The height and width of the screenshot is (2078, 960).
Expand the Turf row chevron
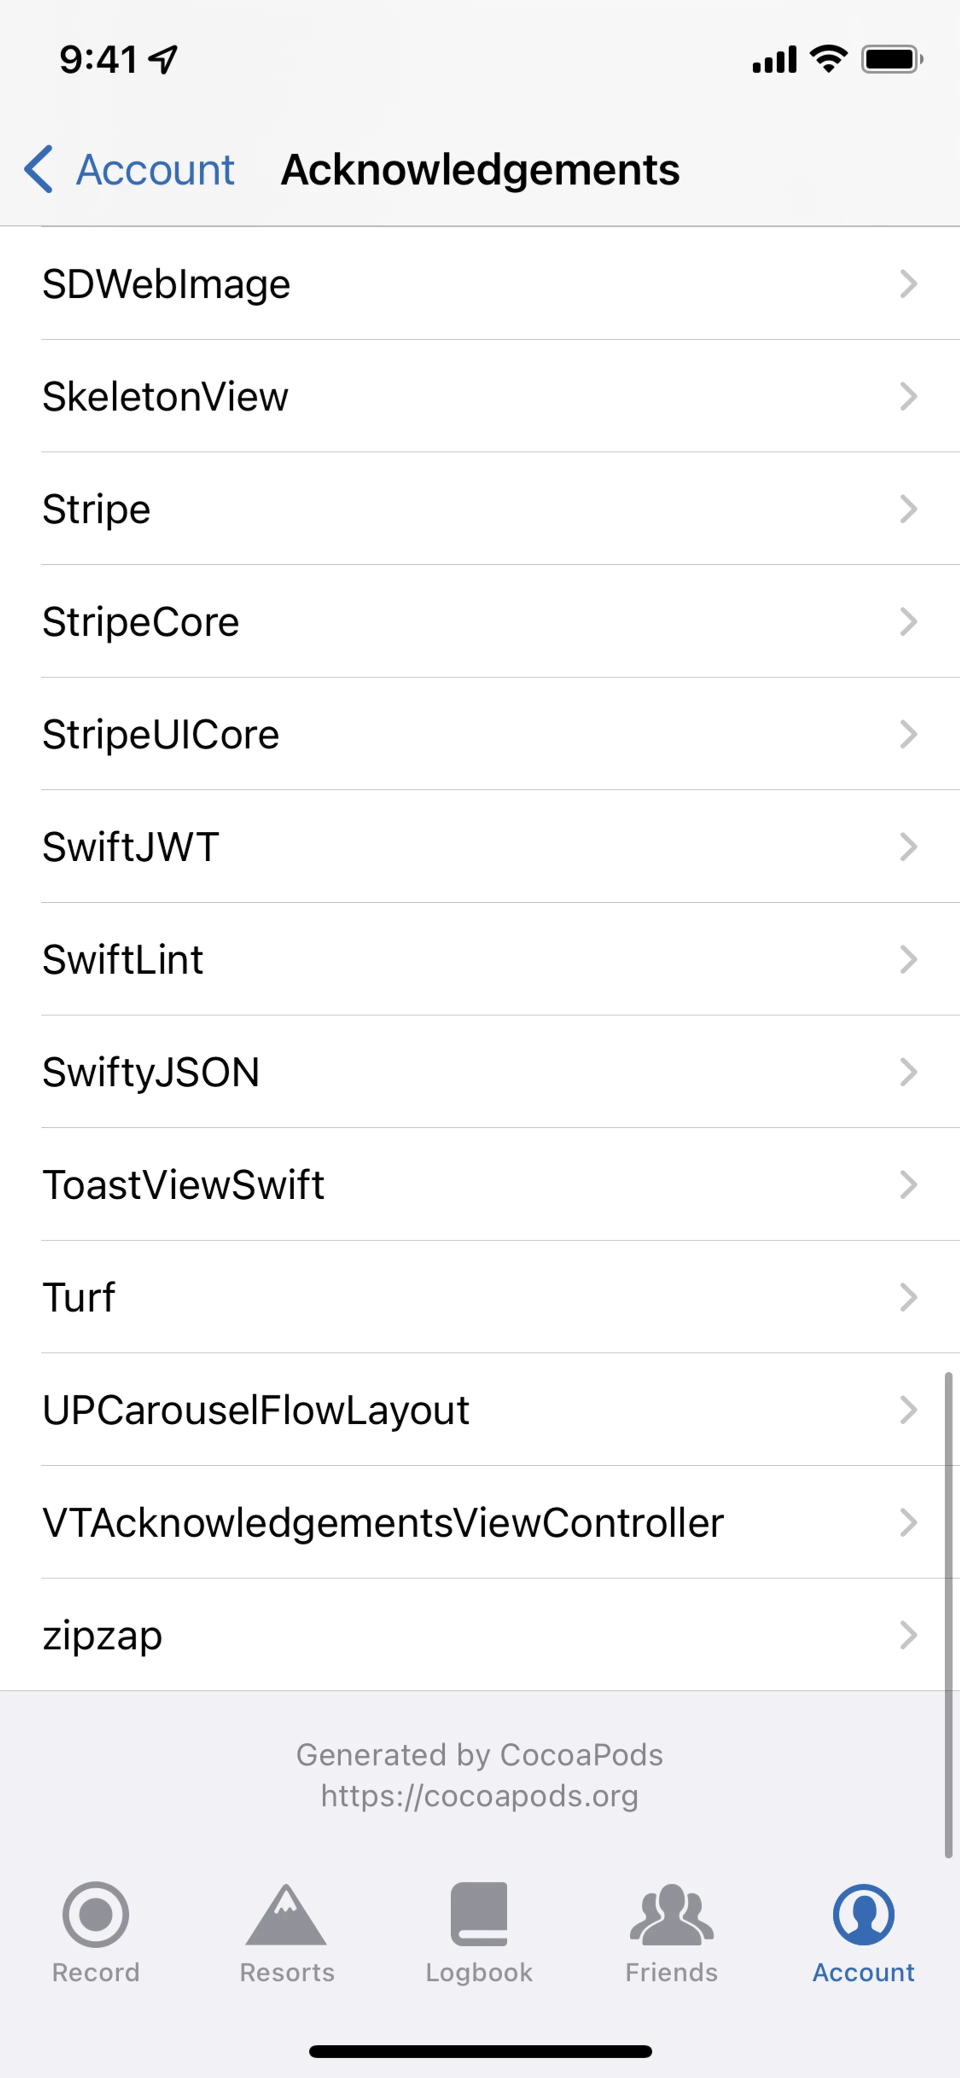(908, 1297)
